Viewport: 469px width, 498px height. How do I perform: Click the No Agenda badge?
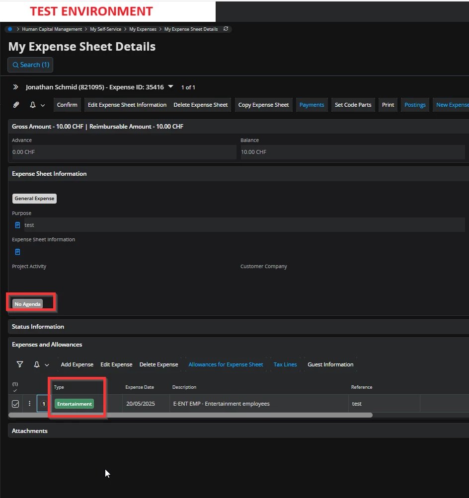click(x=28, y=304)
